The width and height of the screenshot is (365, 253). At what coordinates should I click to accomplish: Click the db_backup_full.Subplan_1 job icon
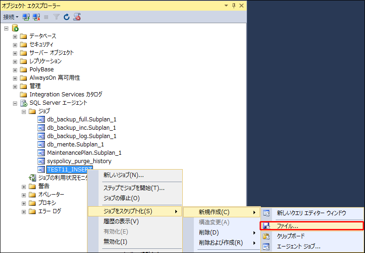pos(41,120)
